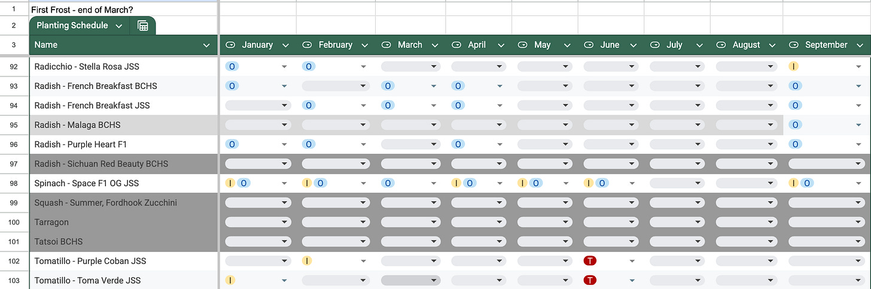Open the January column header dropdown arrow

[x=286, y=45]
